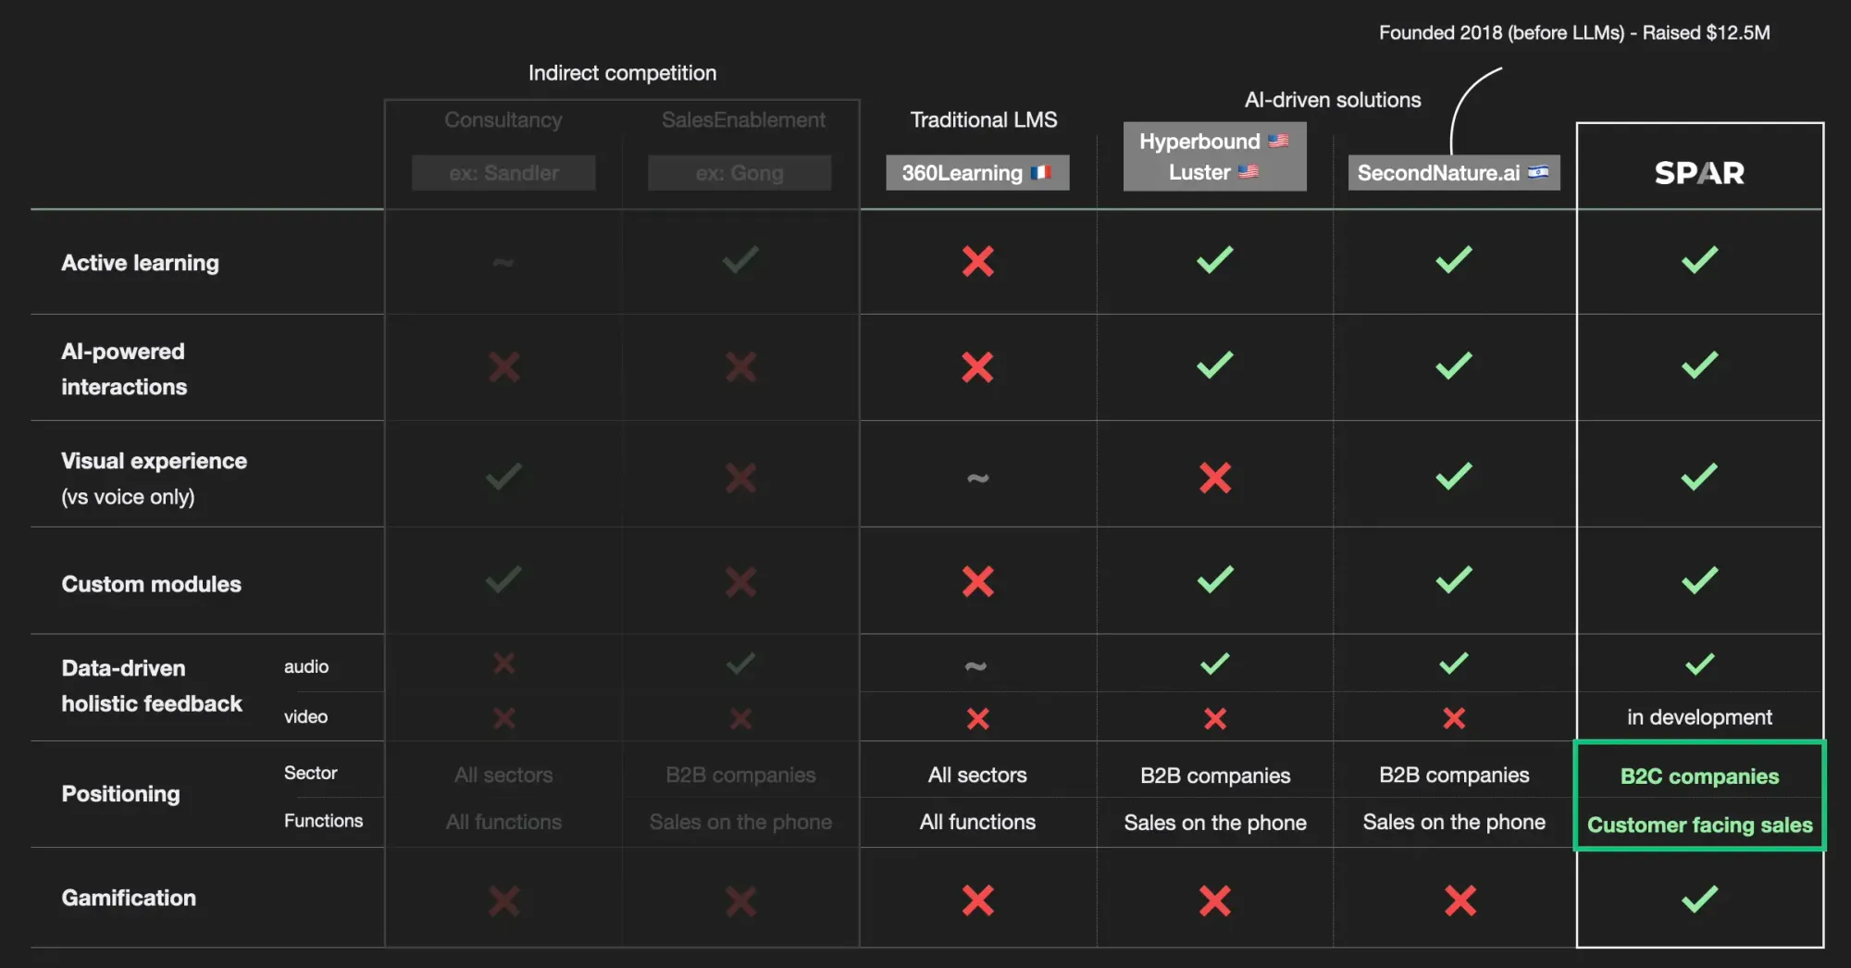The image size is (1851, 968).
Task: Expand the Indirect competition column group
Action: 622,73
